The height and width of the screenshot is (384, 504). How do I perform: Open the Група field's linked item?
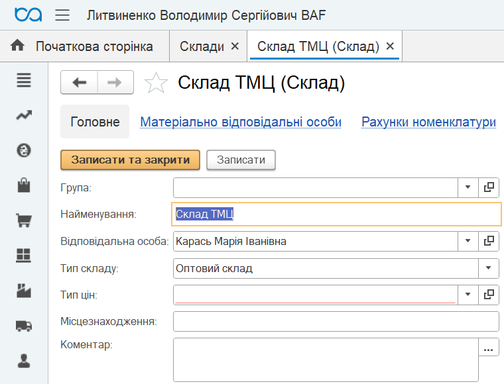pos(489,187)
